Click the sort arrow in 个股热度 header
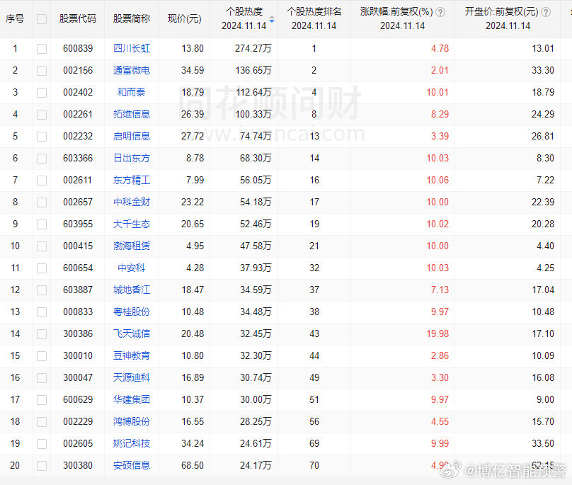Viewport: 572px width, 485px height. point(272,18)
